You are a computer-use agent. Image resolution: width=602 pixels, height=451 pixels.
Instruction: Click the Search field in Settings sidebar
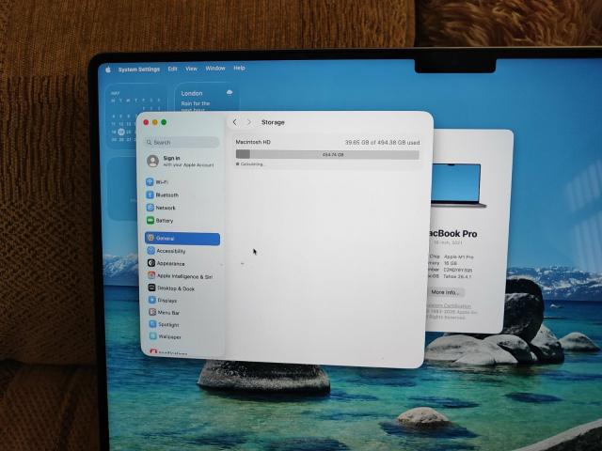[x=182, y=142]
